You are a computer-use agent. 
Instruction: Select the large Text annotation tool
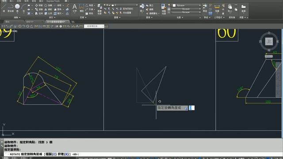pos(74,8)
